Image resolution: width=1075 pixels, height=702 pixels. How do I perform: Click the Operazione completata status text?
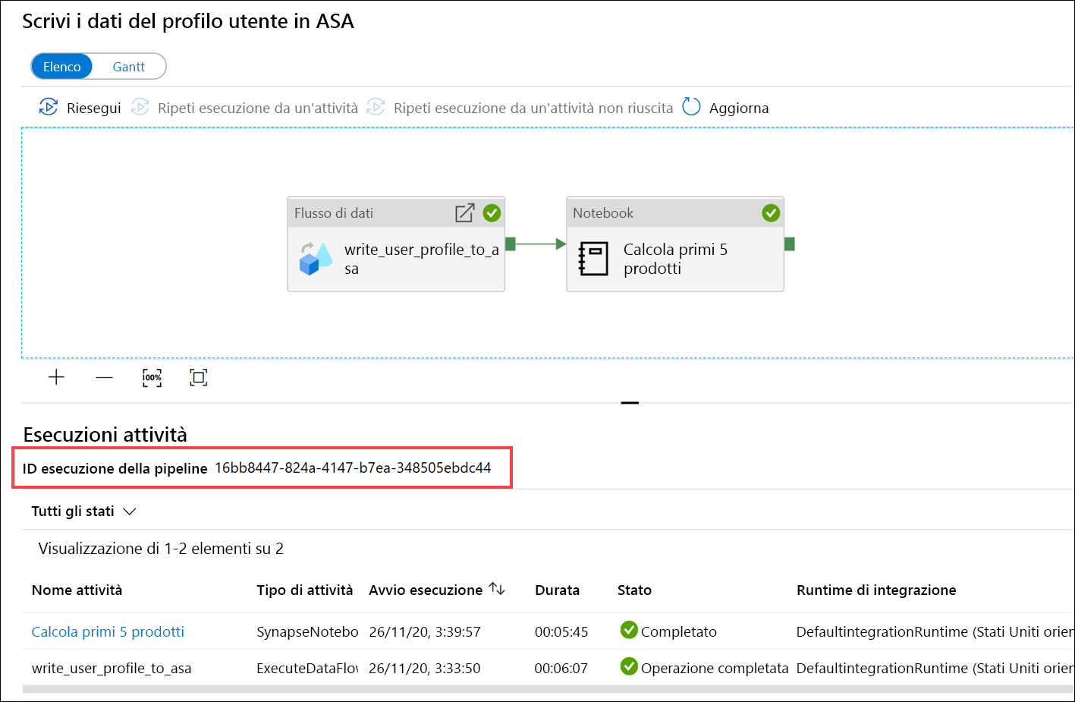tap(715, 669)
